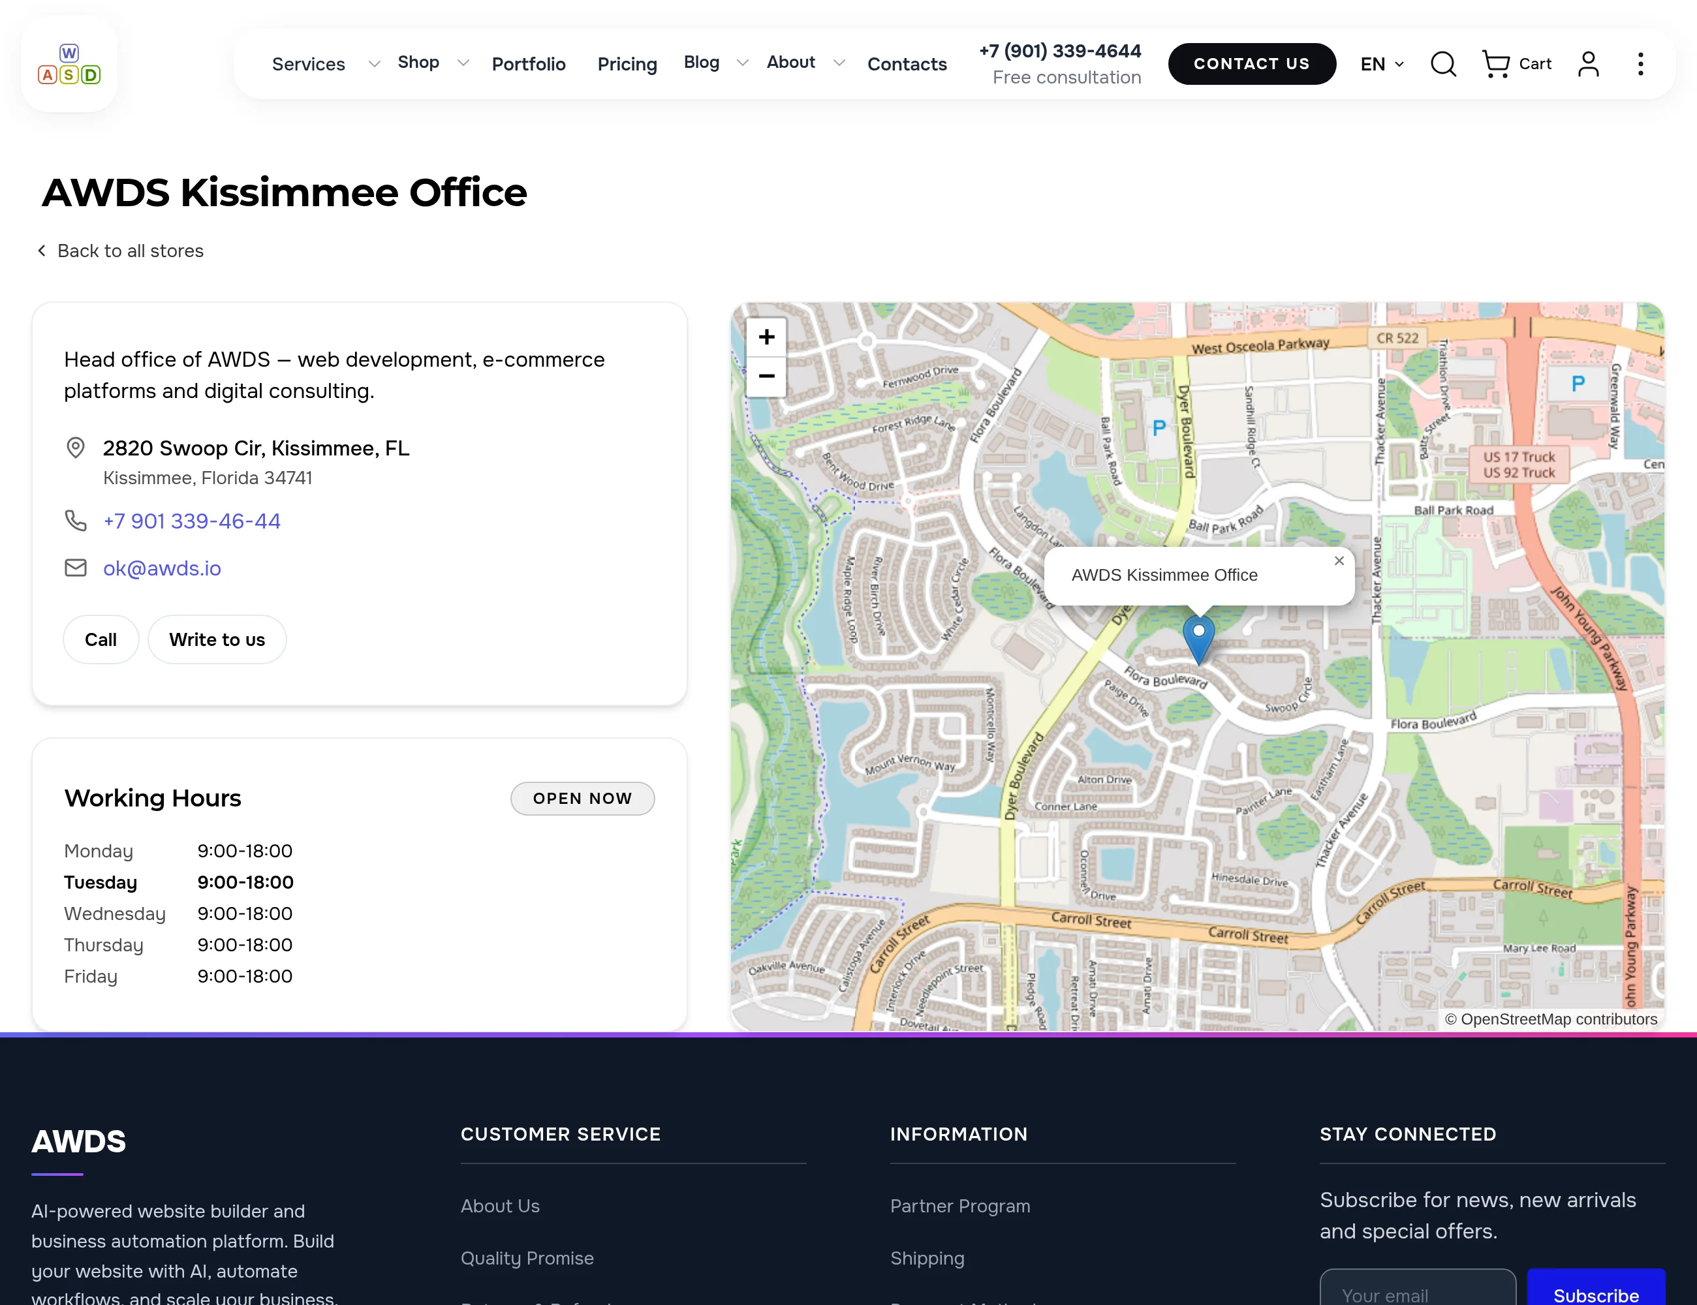This screenshot has width=1697, height=1305.
Task: Open the Partner Program footer link
Action: point(959,1206)
